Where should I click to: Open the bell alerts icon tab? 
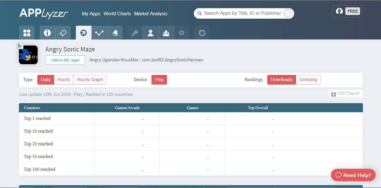[115, 33]
